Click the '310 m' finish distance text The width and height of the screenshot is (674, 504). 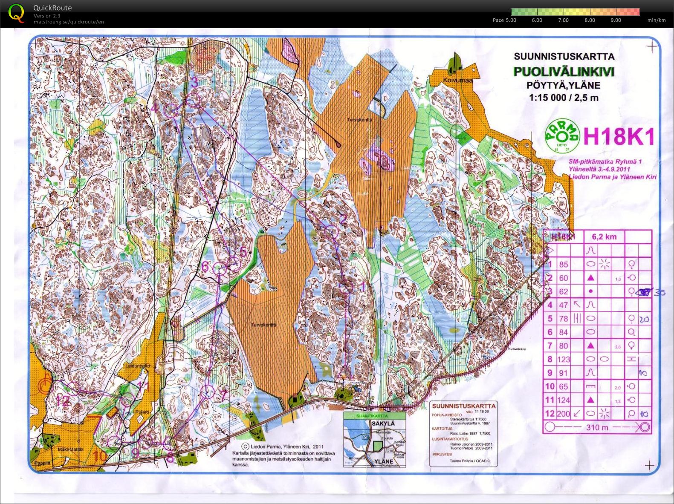point(597,427)
